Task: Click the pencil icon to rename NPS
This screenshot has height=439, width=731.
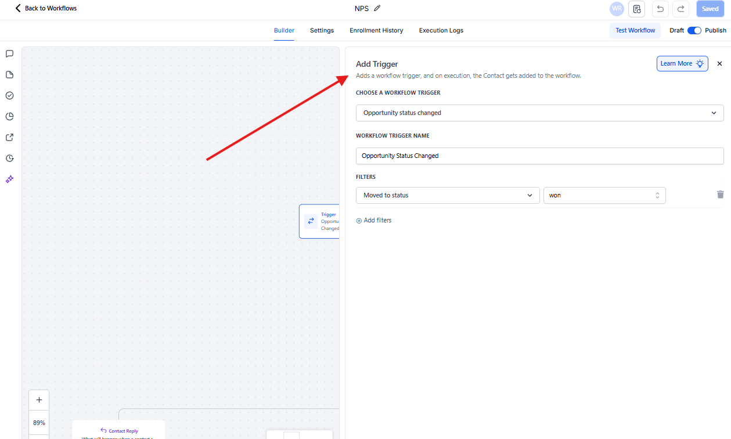Action: 377,8
